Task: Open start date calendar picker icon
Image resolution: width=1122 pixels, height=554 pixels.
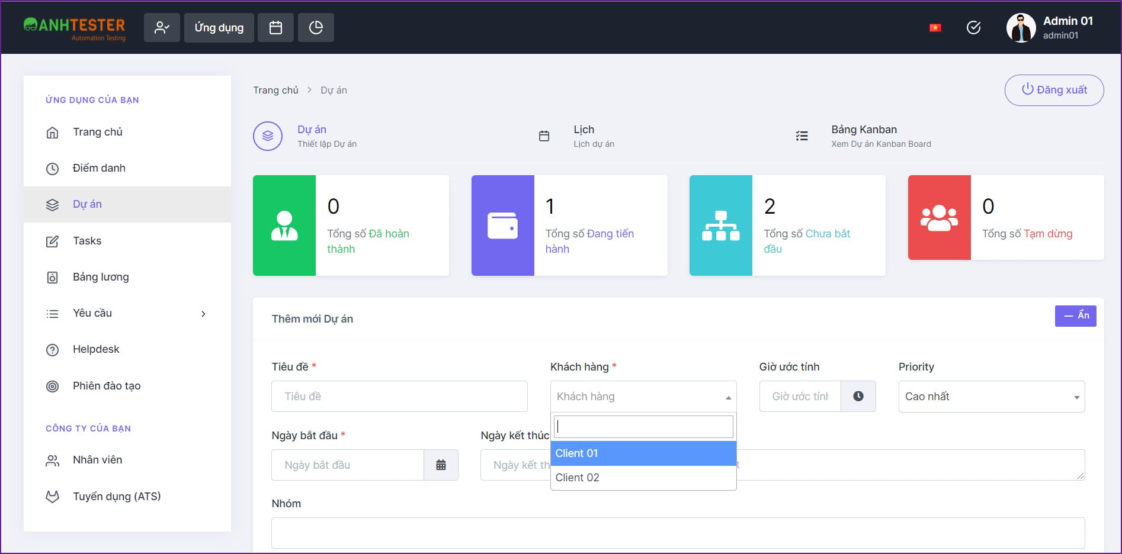Action: [x=441, y=465]
